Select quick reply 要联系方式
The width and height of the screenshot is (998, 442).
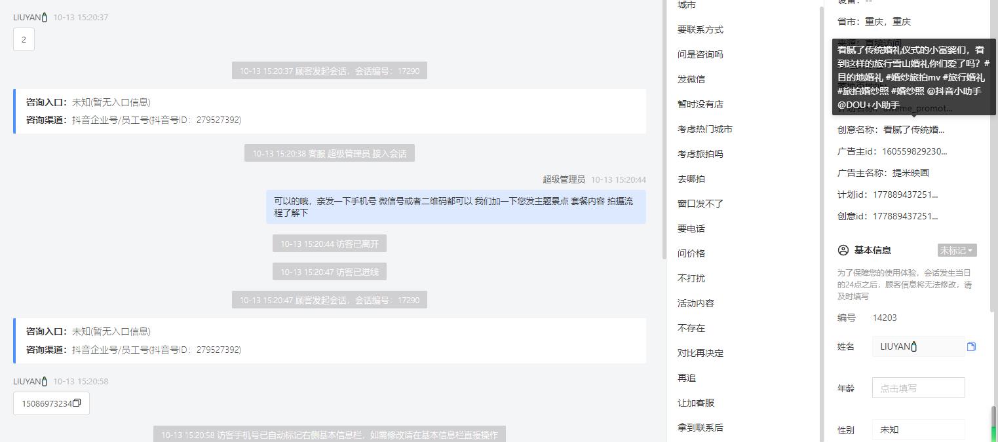coord(701,29)
